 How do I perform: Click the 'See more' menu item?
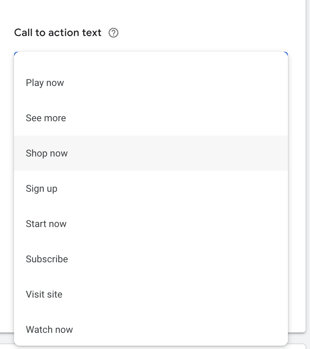[x=46, y=118]
